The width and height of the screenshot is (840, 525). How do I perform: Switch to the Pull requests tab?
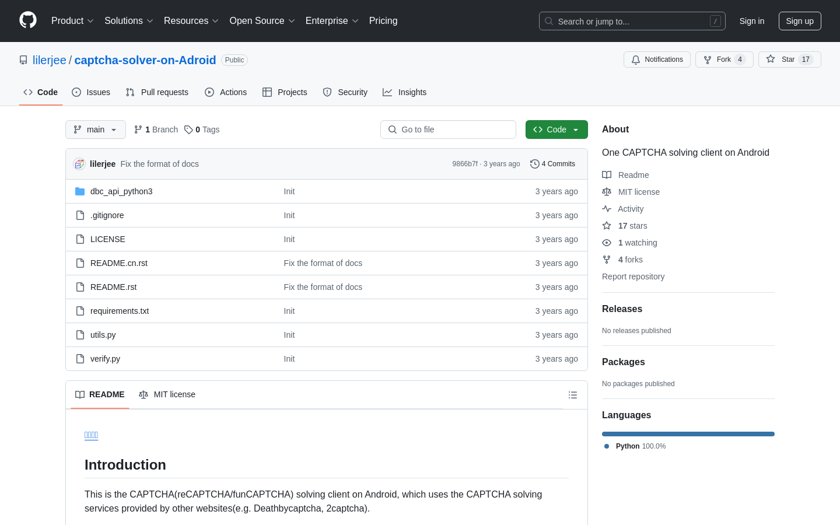click(157, 92)
